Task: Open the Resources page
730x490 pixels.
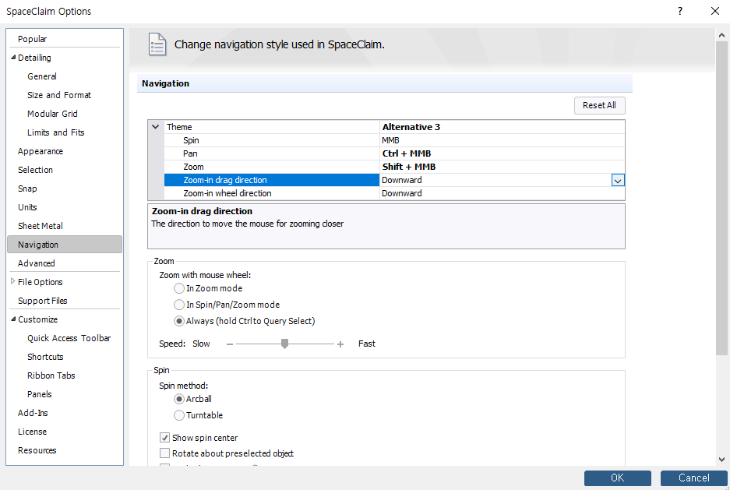Action: pos(37,450)
